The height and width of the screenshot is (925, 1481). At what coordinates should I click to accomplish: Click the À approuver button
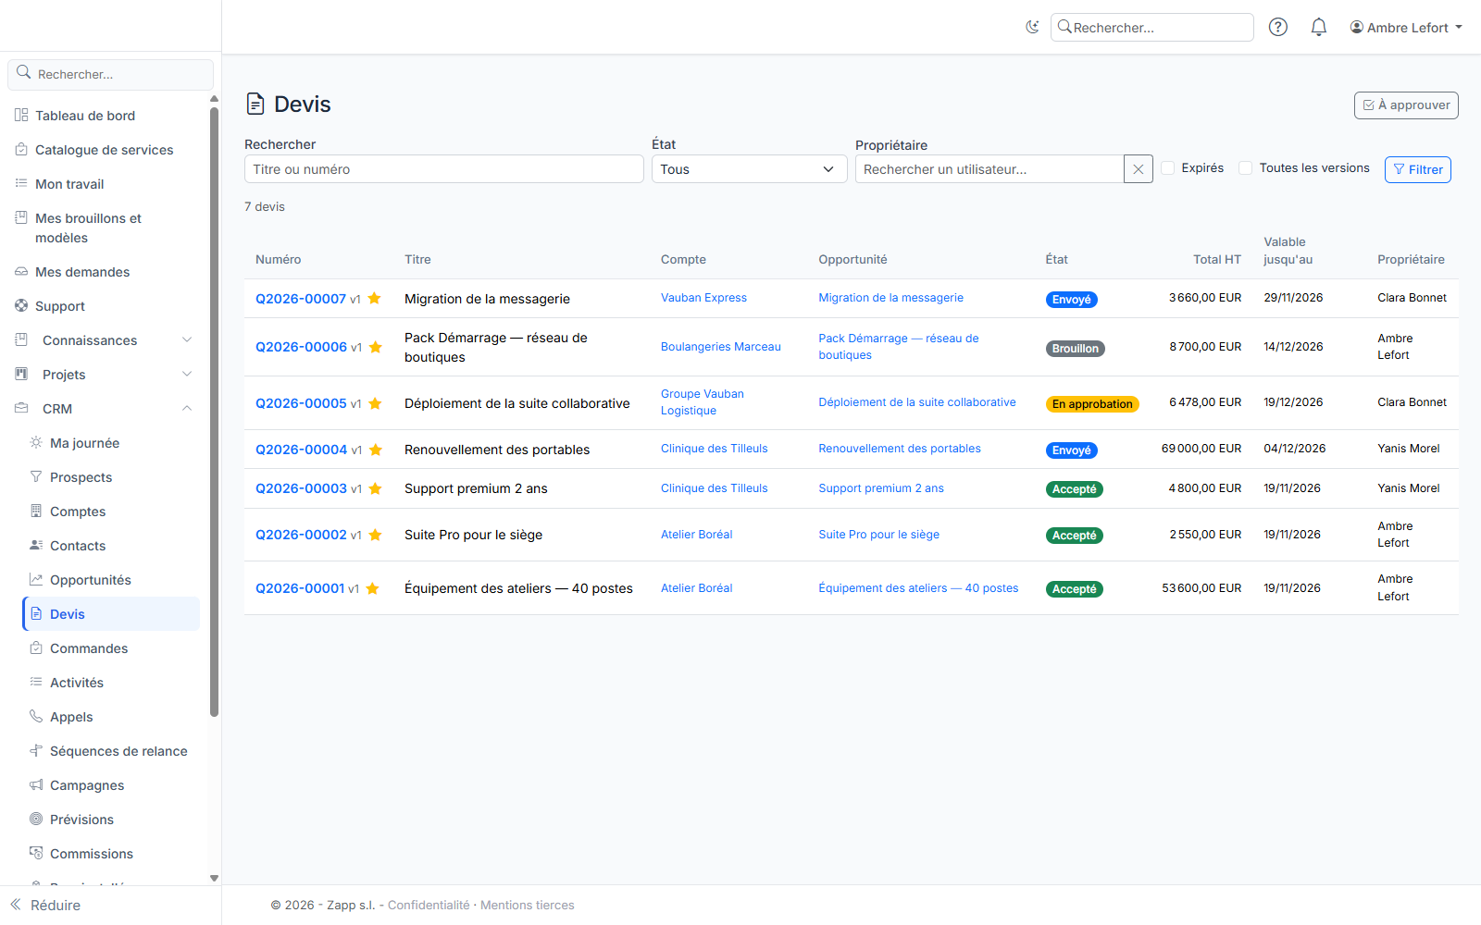(1406, 105)
